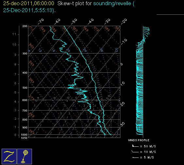
Task: Click the -60 temperature axis label
Action: [57, 22]
